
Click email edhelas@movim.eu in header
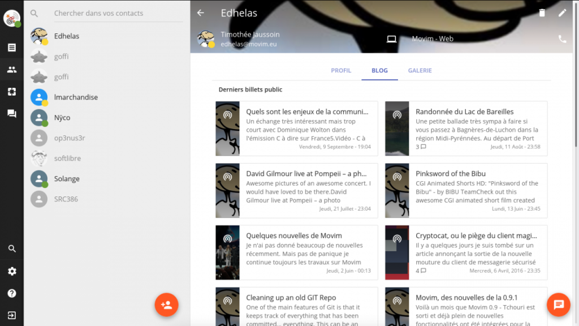coord(249,44)
